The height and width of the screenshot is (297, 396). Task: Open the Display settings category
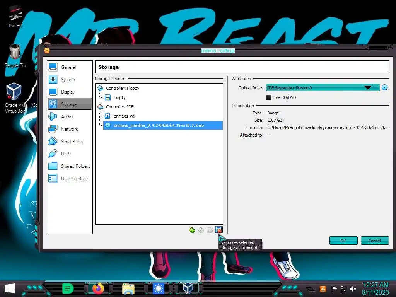click(70, 92)
